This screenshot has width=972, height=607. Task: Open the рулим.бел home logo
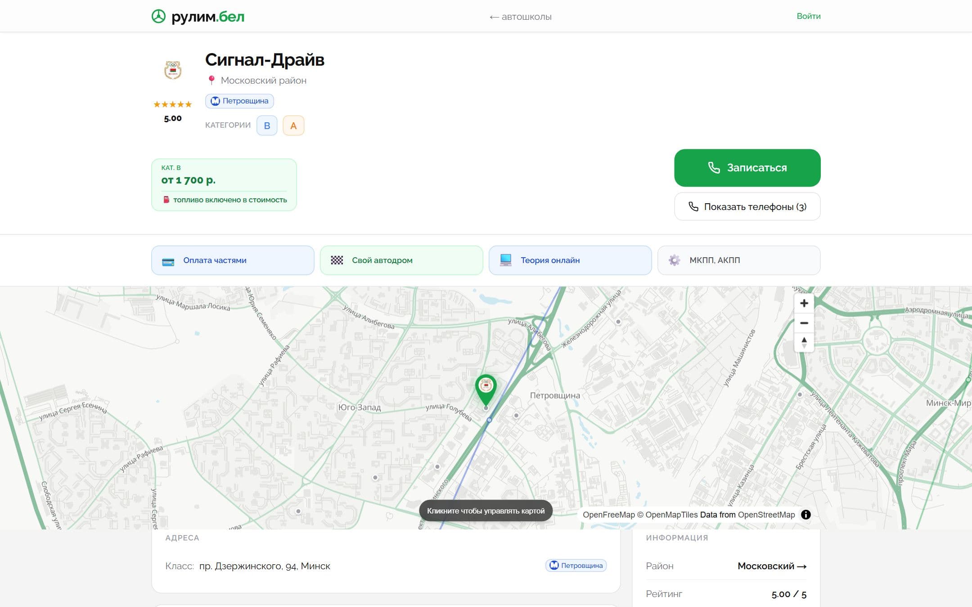(198, 17)
